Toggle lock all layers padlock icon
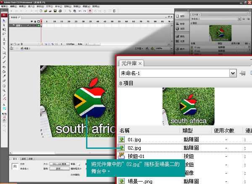Image resolution: width=252 pixels, height=184 pixels. 35,21
